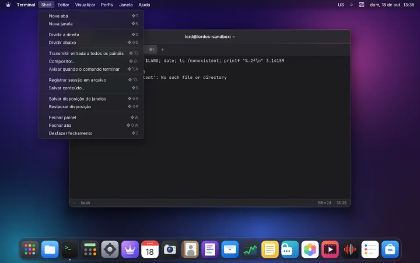Open the Perfis menu
This screenshot has width=420, height=263.
coord(107,5)
